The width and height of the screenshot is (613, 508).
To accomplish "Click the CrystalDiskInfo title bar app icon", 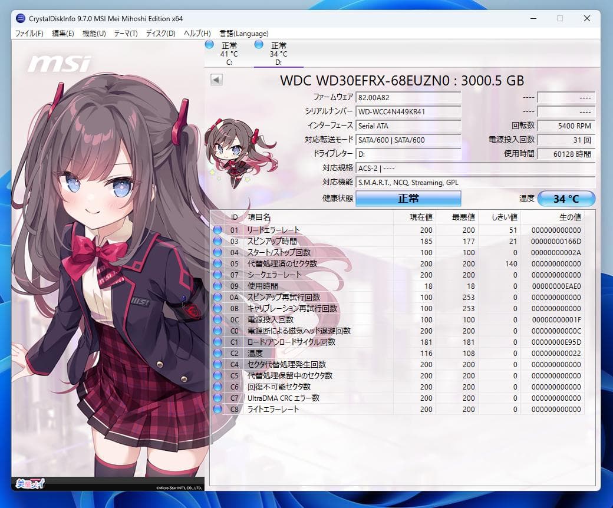I will tap(21, 18).
